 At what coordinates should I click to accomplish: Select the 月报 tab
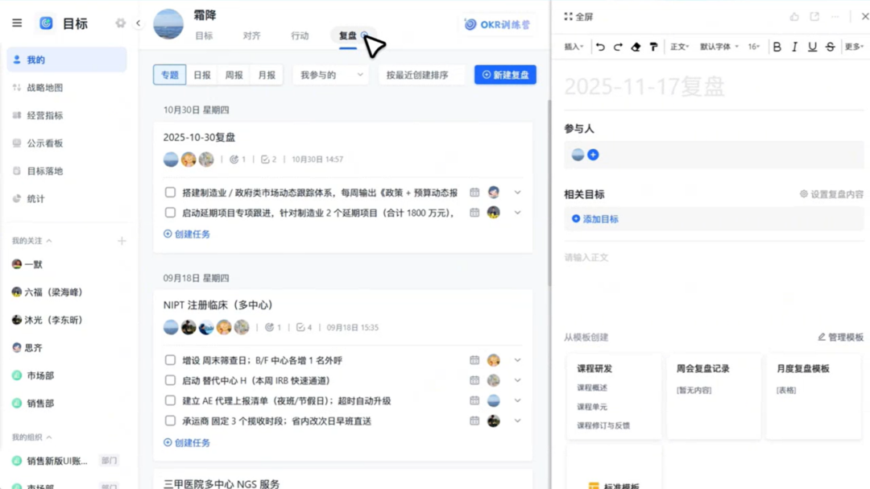(x=267, y=75)
